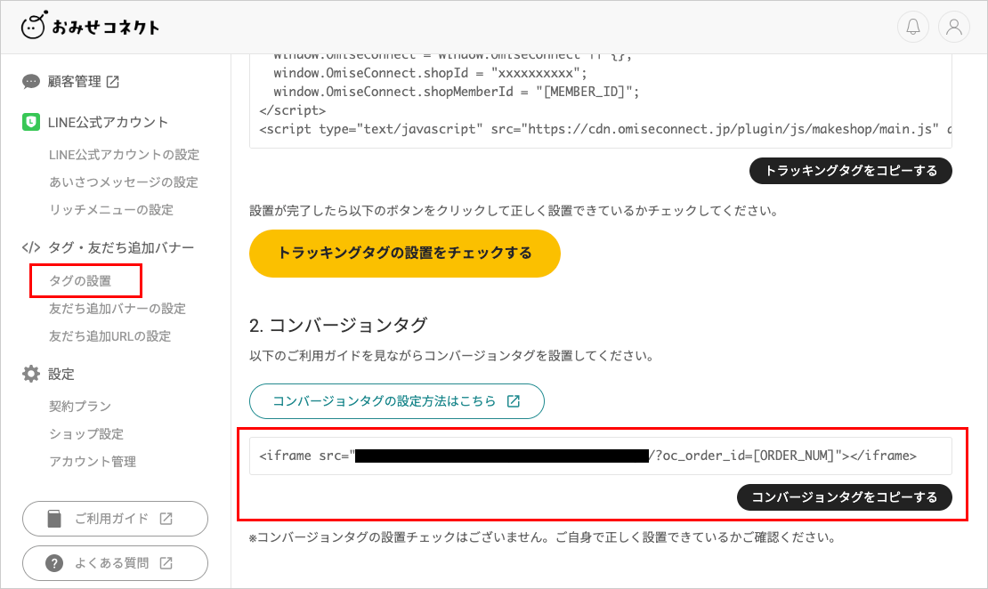Screen dimensions: 988x589
Task: Click トラッキングタグの設置をチェックする yellow button
Action: [404, 254]
